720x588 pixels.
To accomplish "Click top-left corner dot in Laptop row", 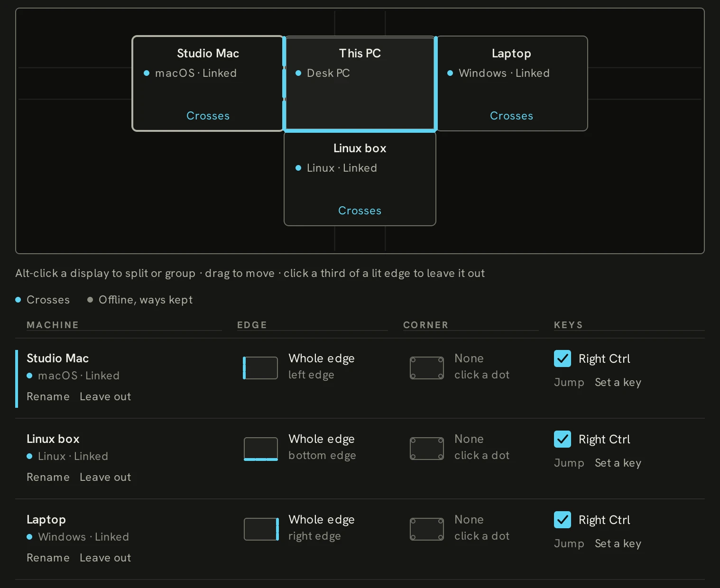I will 413,521.
